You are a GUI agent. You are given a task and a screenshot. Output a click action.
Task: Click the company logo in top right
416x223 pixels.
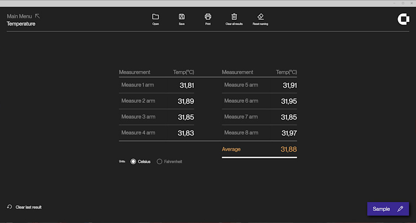point(403,19)
